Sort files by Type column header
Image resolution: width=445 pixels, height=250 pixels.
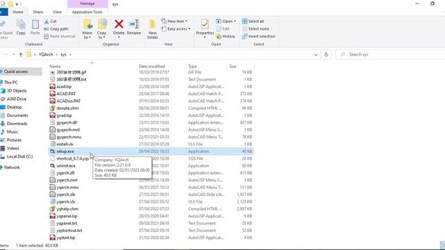pyautogui.click(x=192, y=67)
